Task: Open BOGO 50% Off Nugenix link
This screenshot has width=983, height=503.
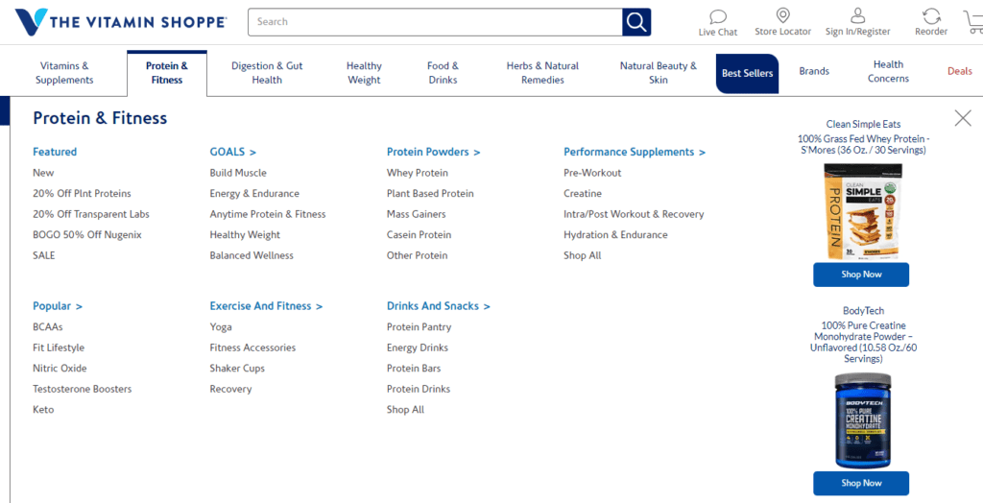Action: tap(87, 234)
